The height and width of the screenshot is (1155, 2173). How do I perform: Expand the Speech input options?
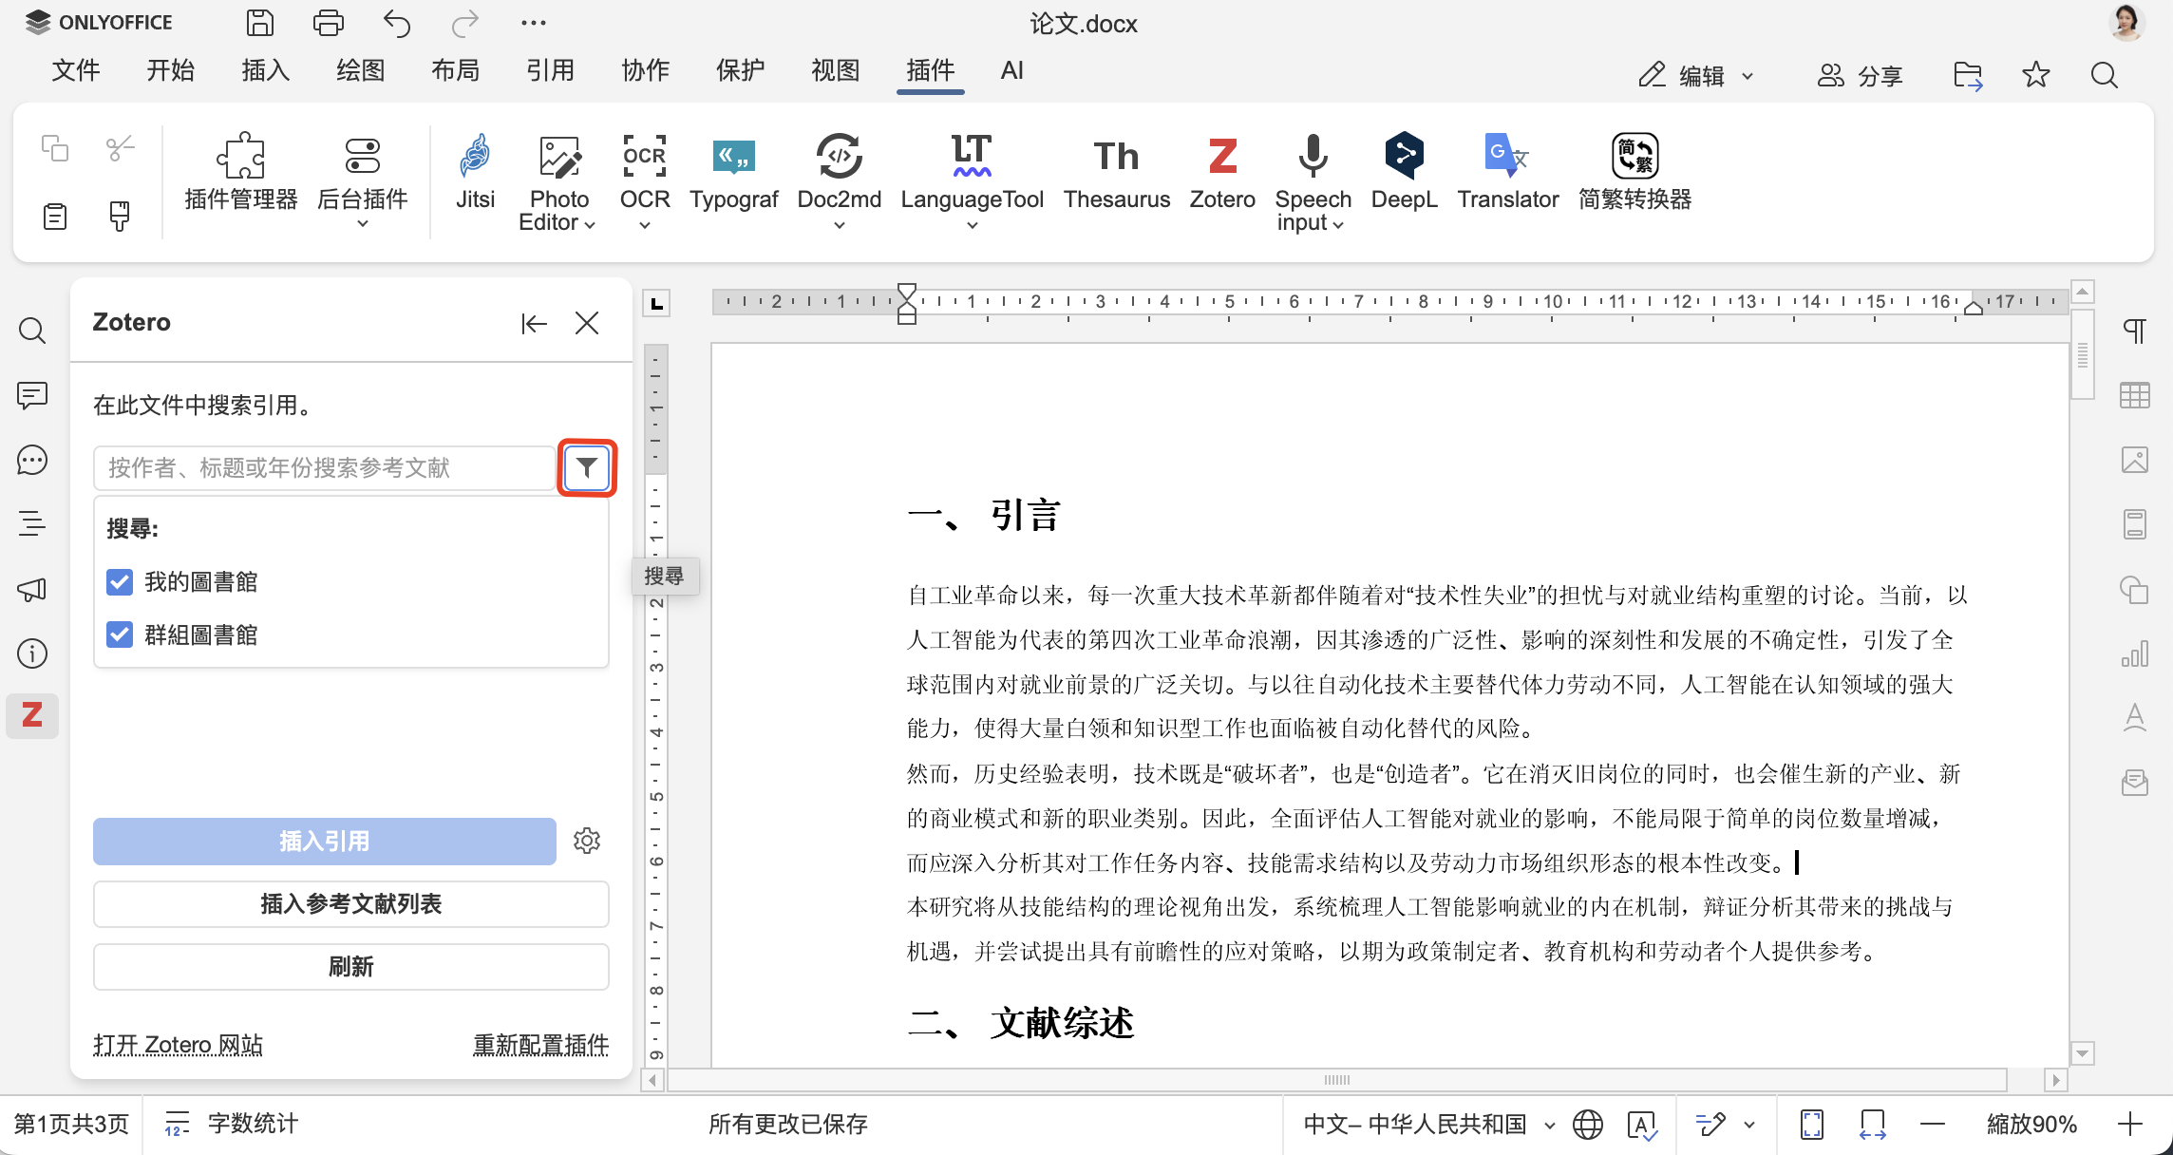pos(1339,225)
